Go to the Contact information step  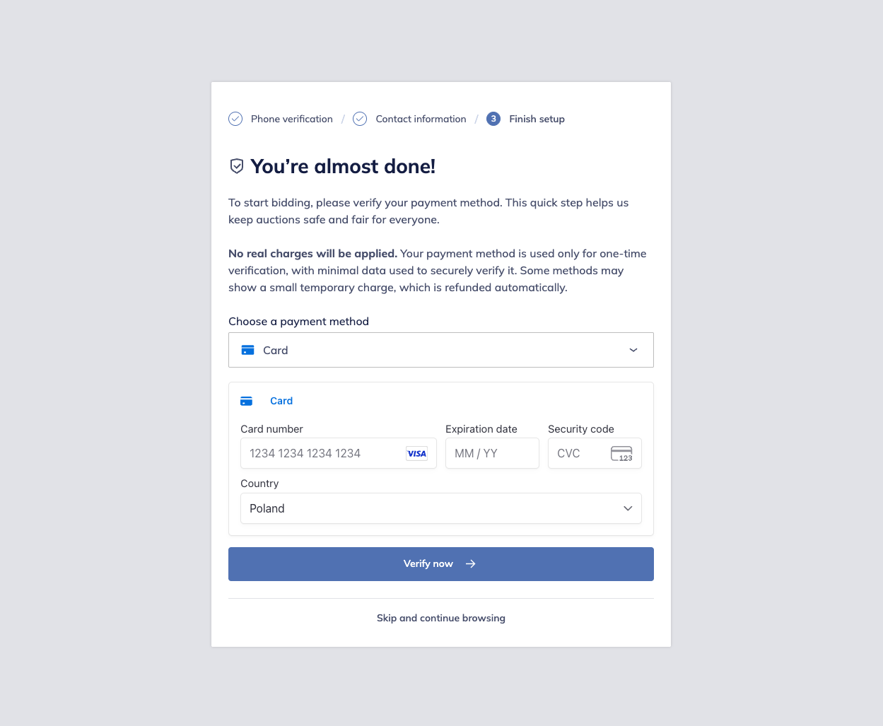(421, 119)
